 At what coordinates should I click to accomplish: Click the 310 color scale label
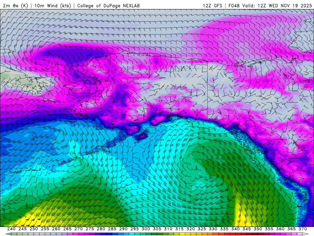168,229
